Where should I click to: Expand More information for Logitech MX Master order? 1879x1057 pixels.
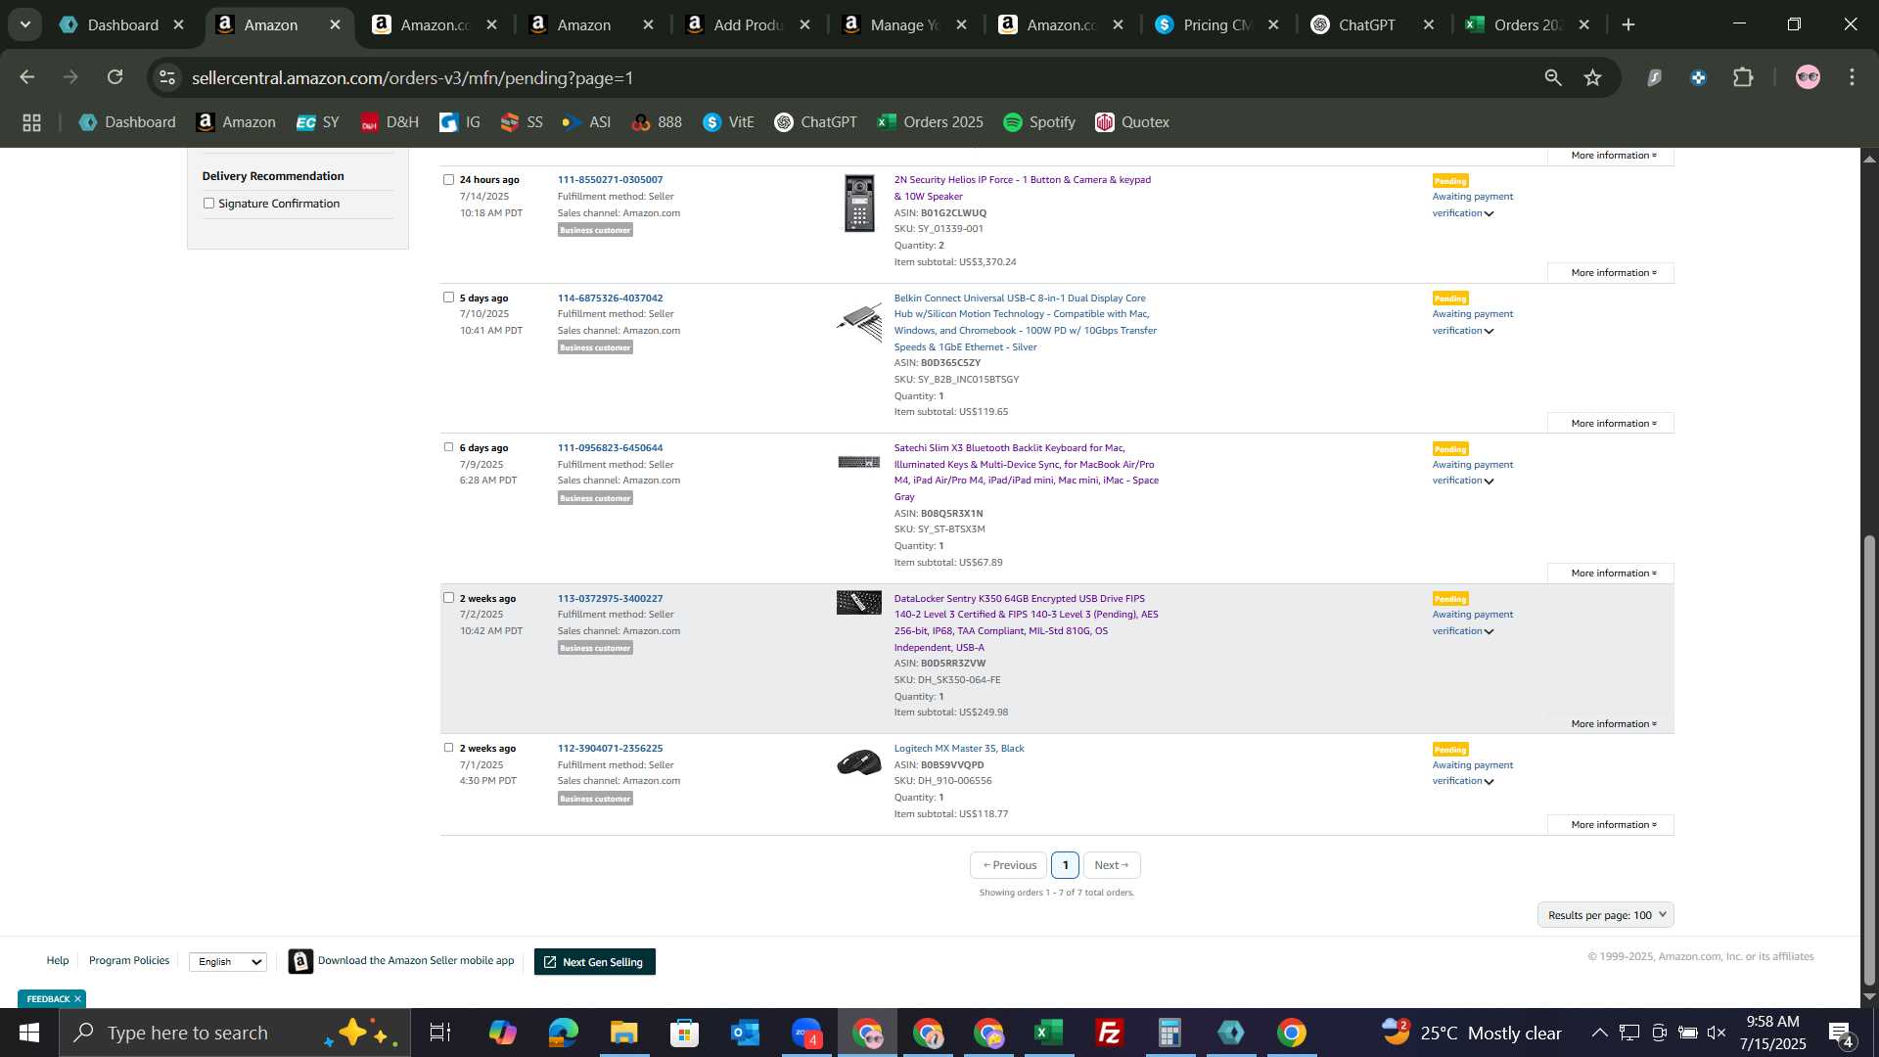[1613, 825]
